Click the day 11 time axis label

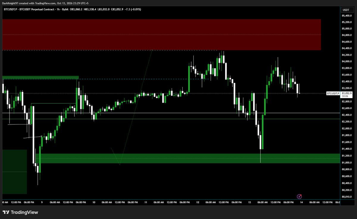click(x=146, y=202)
